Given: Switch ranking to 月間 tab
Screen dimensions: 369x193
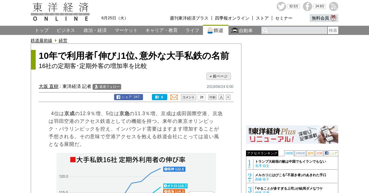Looking at the screenshot, I should (x=319, y=153).
